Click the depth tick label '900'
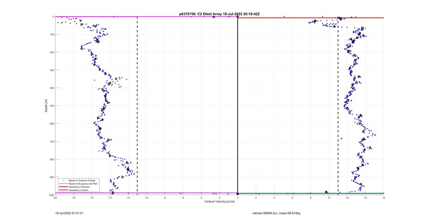 click(x=52, y=177)
